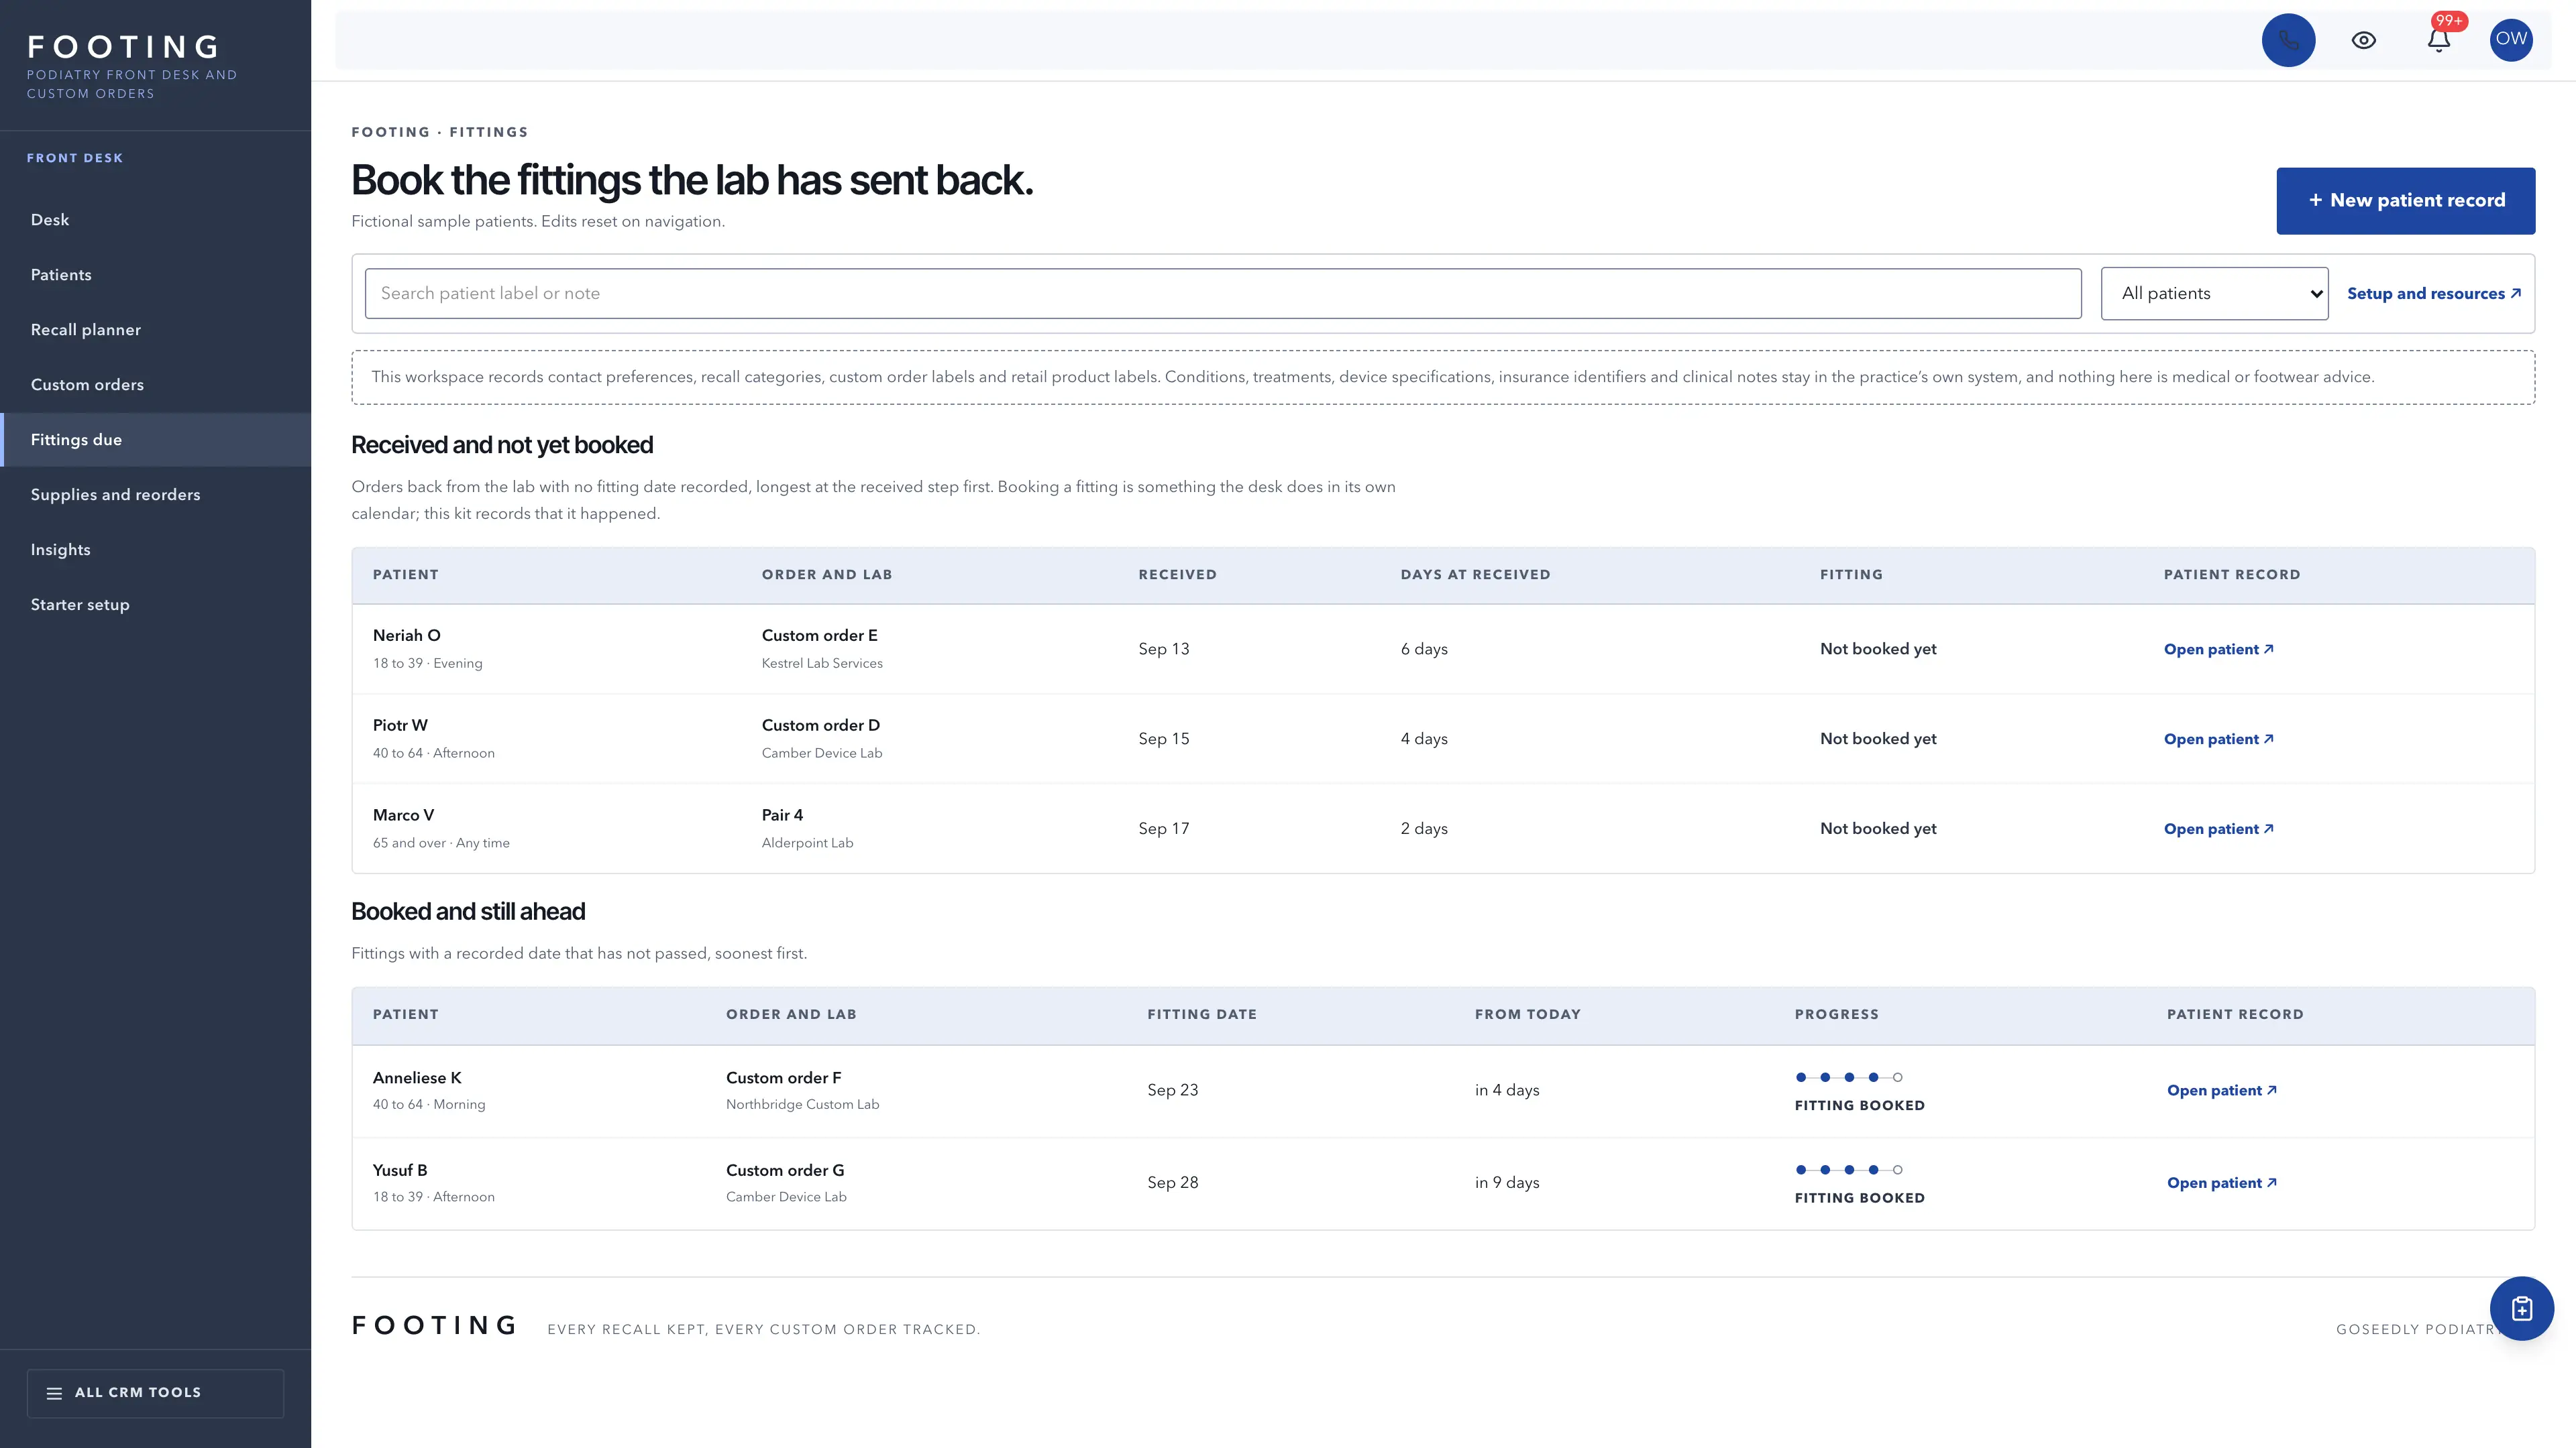Click Yusuf B progress step dots
Screen dimensions: 2576x1448
pyautogui.click(x=1849, y=1170)
